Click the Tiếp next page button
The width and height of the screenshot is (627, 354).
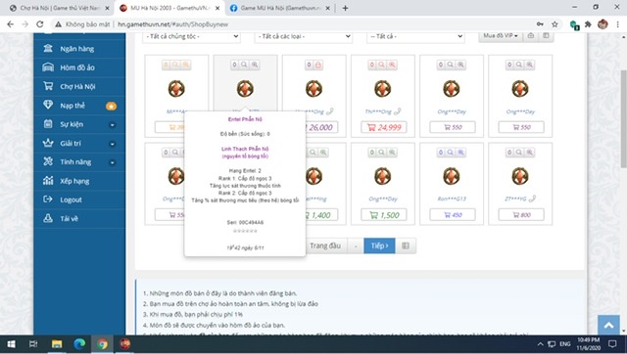point(379,245)
